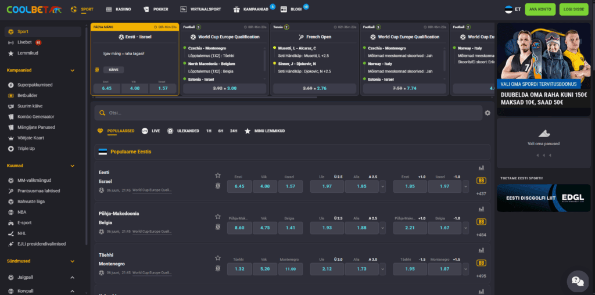This screenshot has width=595, height=295.
Task: Expand over/under lines dropdown for Eesti - Iisrael
Action: click(x=382, y=186)
